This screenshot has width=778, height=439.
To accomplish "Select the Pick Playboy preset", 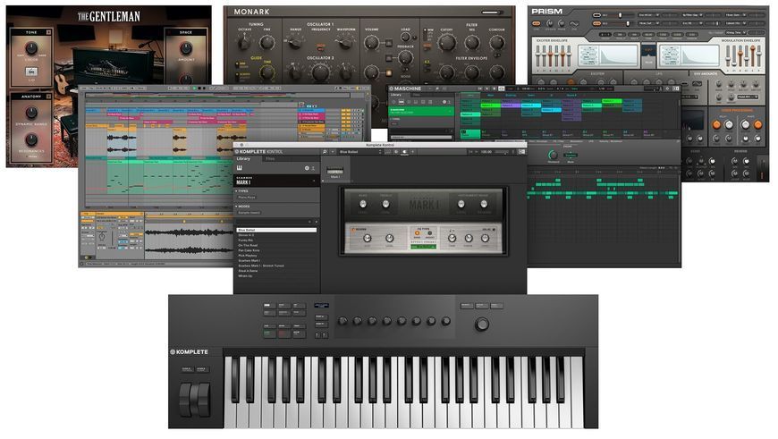I will pos(248,256).
